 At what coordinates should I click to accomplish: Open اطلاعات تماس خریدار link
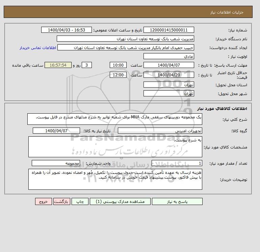point(38,48)
